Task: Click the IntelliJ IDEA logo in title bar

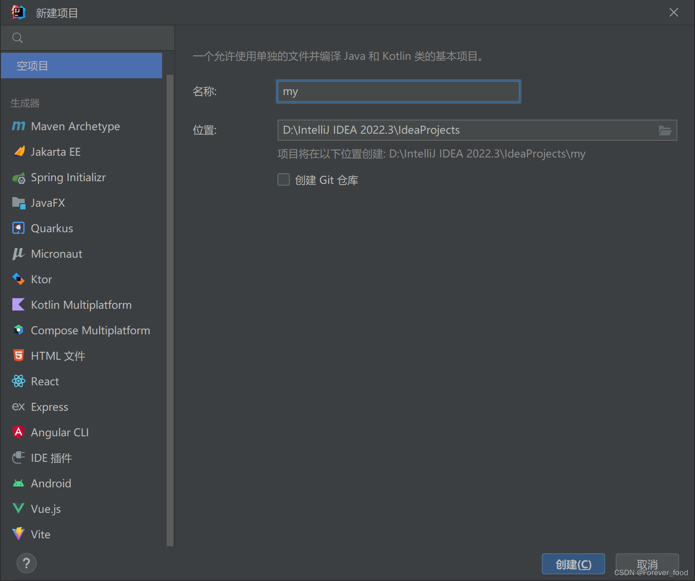Action: pyautogui.click(x=18, y=12)
